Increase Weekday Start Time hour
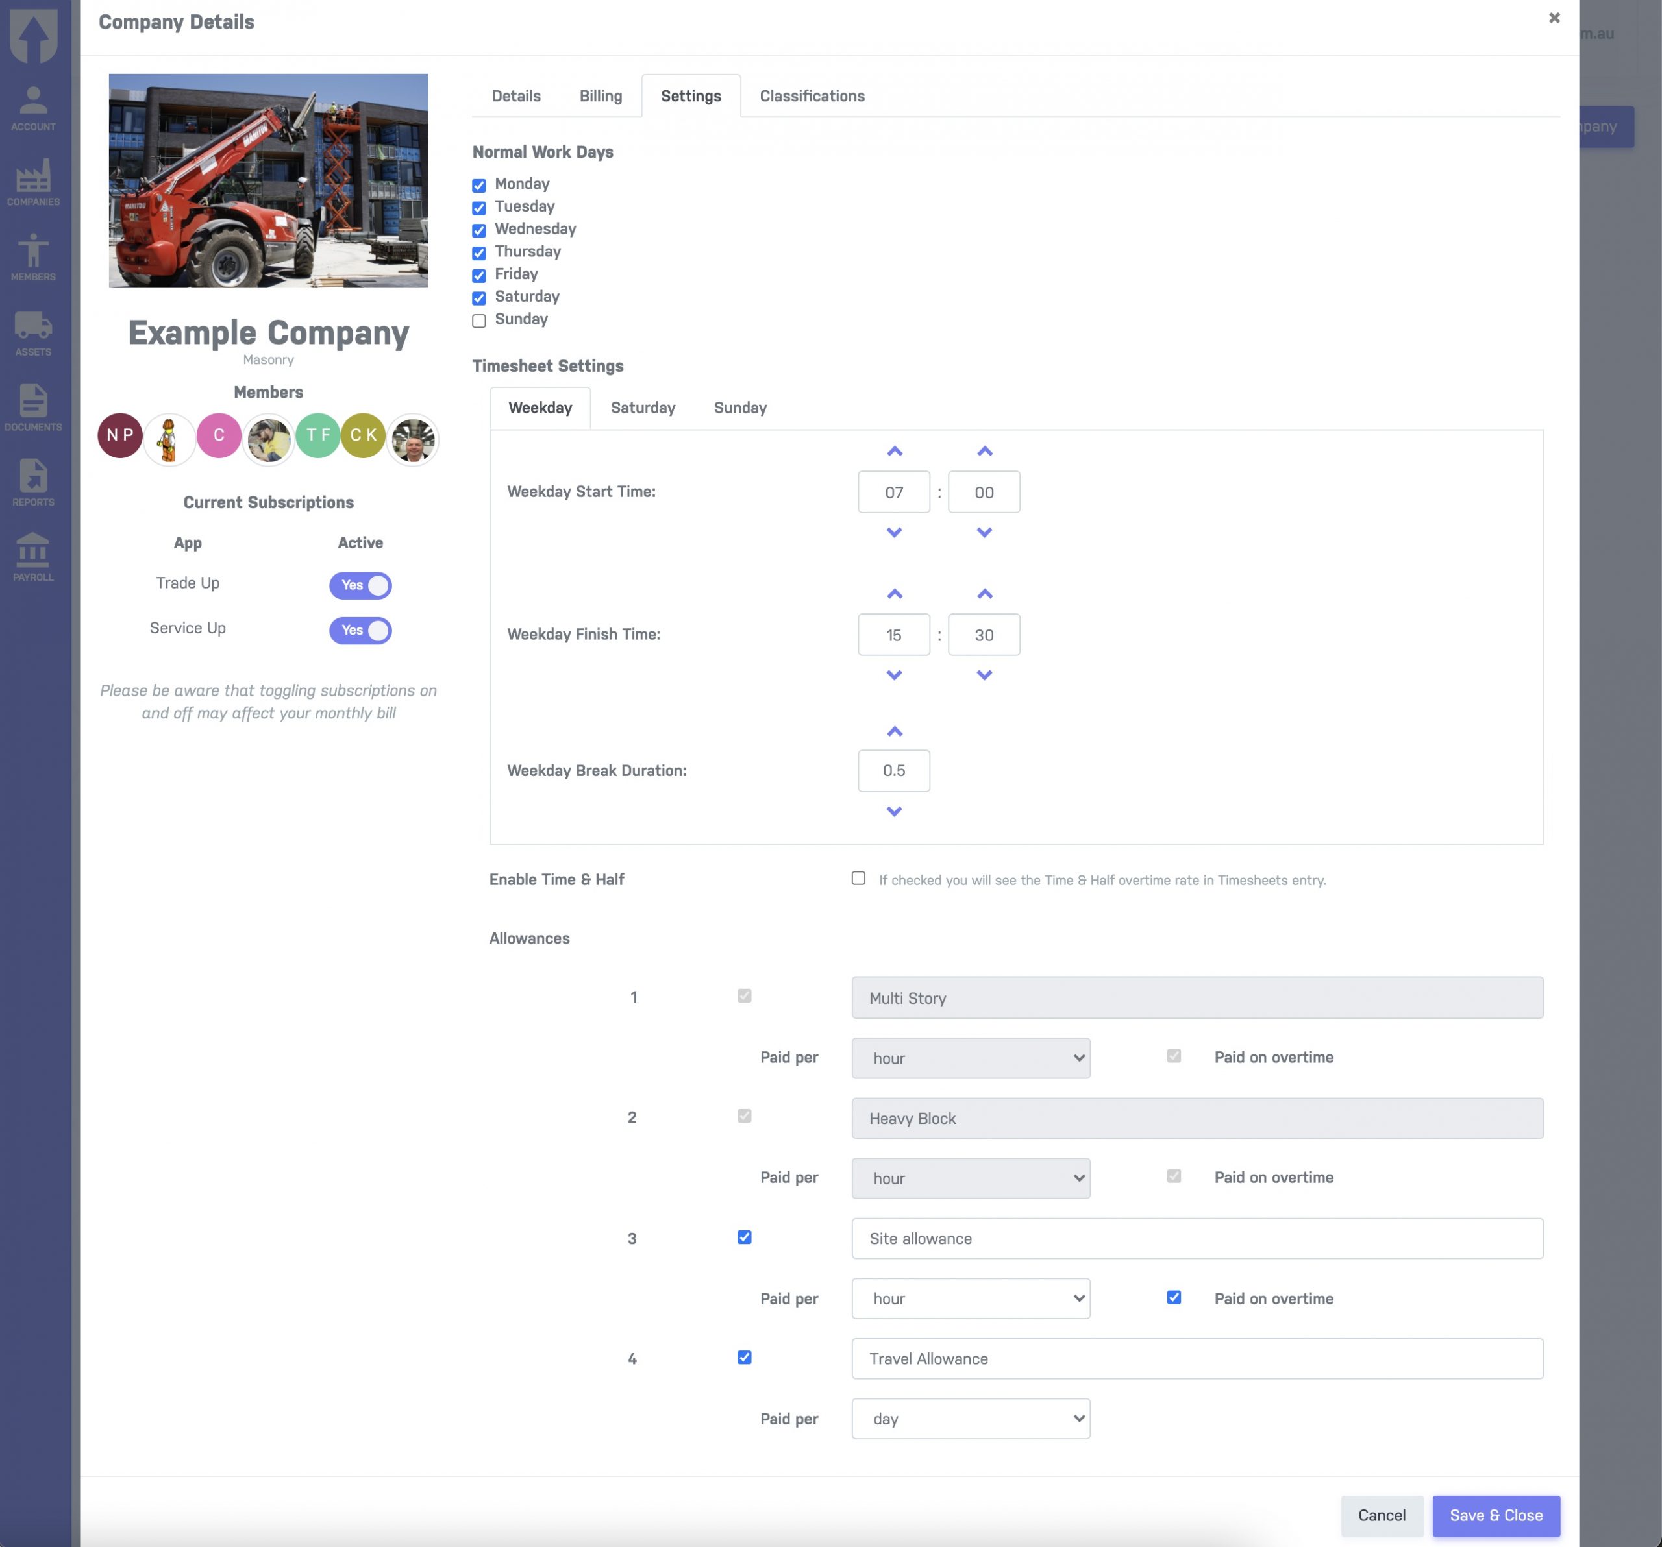Screen dimensions: 1662x1547 pos(894,451)
